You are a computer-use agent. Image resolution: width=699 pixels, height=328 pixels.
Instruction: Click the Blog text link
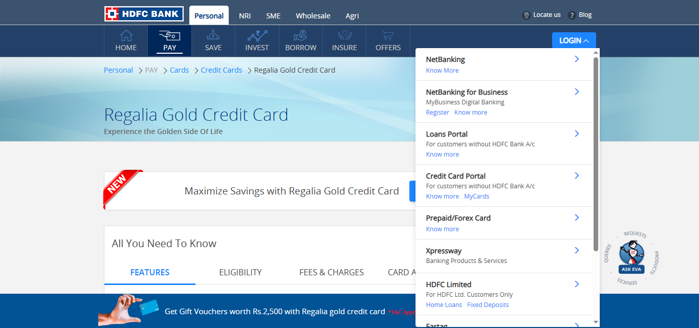click(x=585, y=15)
